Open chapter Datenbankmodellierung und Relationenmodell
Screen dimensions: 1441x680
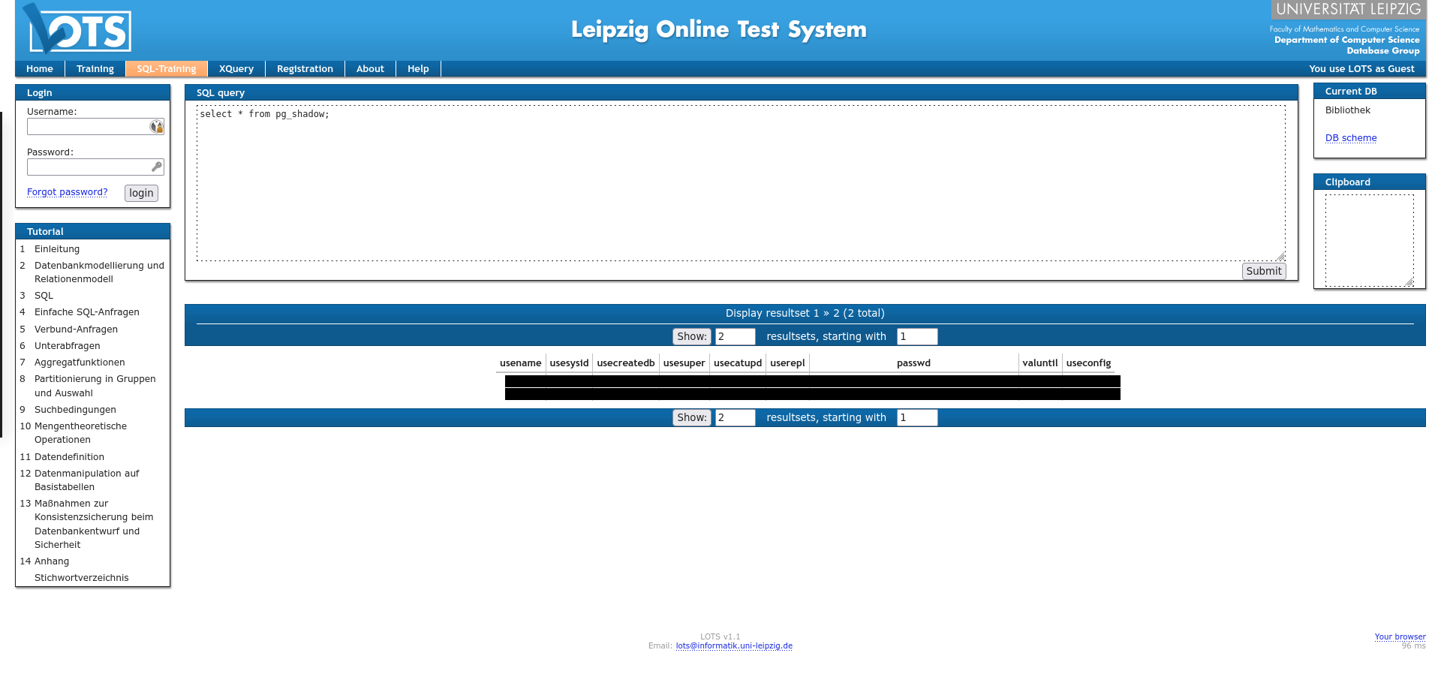tap(99, 272)
